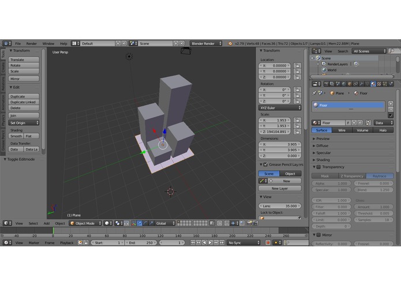The height and width of the screenshot is (285, 401).
Task: Click the outliner search magnifier icon
Action: point(392,51)
